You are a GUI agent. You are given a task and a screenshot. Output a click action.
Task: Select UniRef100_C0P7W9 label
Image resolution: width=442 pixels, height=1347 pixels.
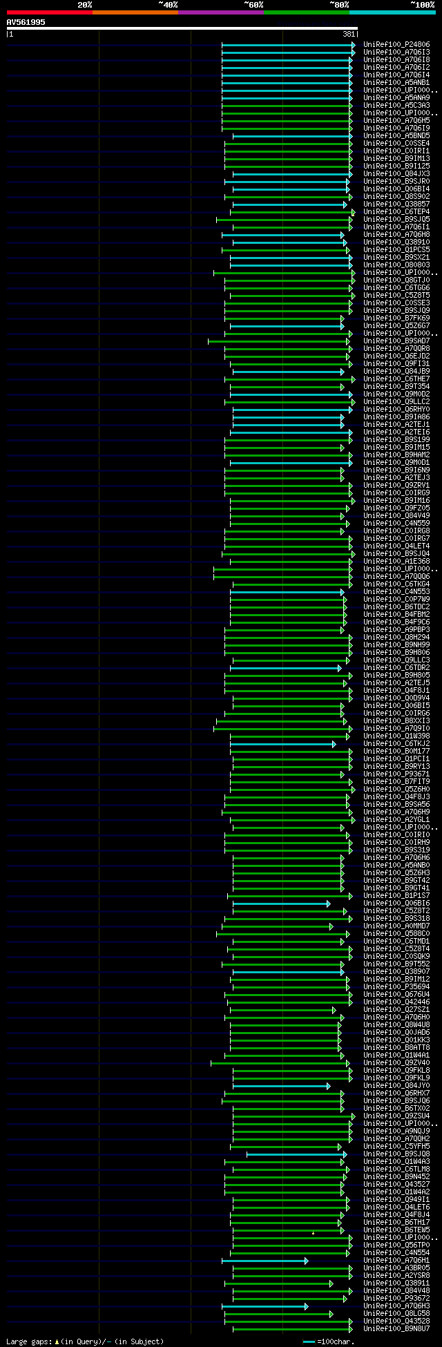[x=396, y=599]
